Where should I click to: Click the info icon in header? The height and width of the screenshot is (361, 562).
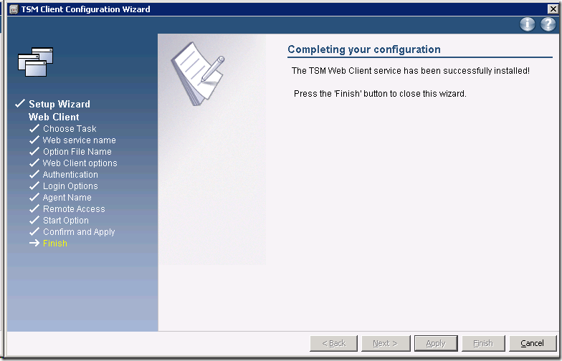click(x=528, y=24)
